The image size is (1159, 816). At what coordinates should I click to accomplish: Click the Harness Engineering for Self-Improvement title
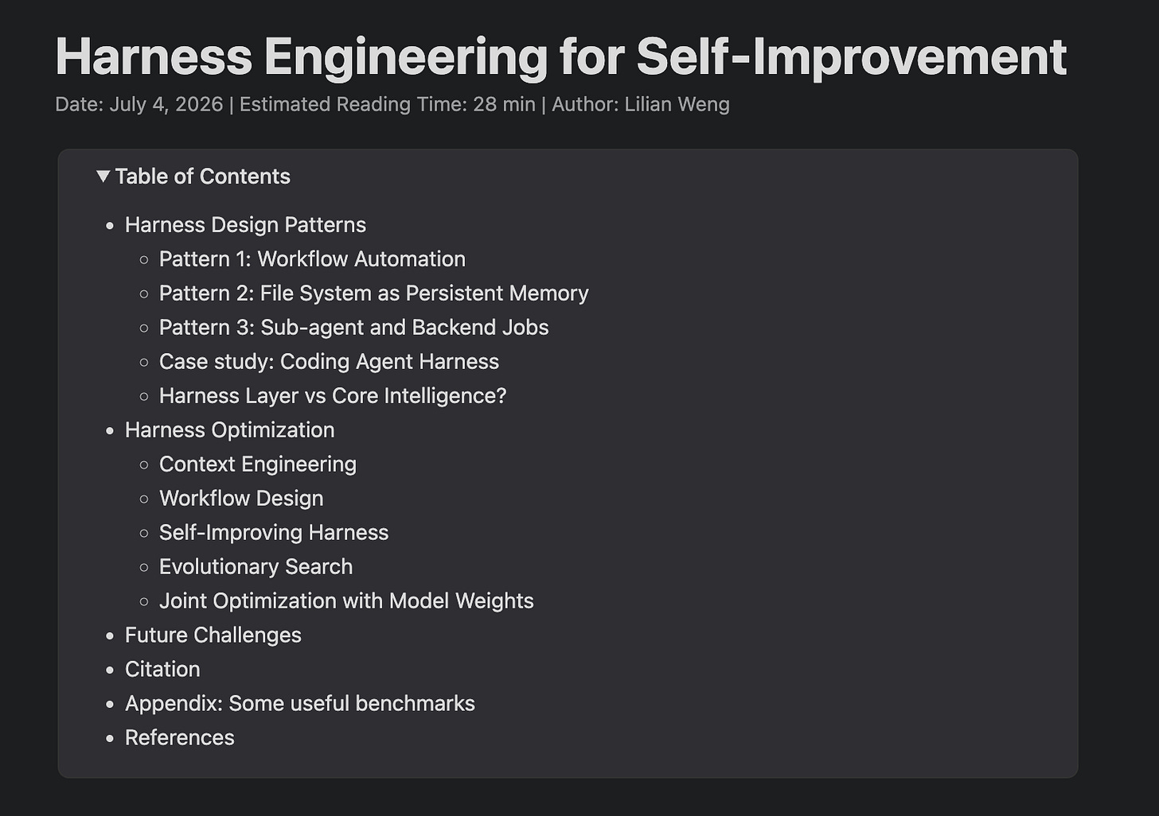[x=560, y=57]
